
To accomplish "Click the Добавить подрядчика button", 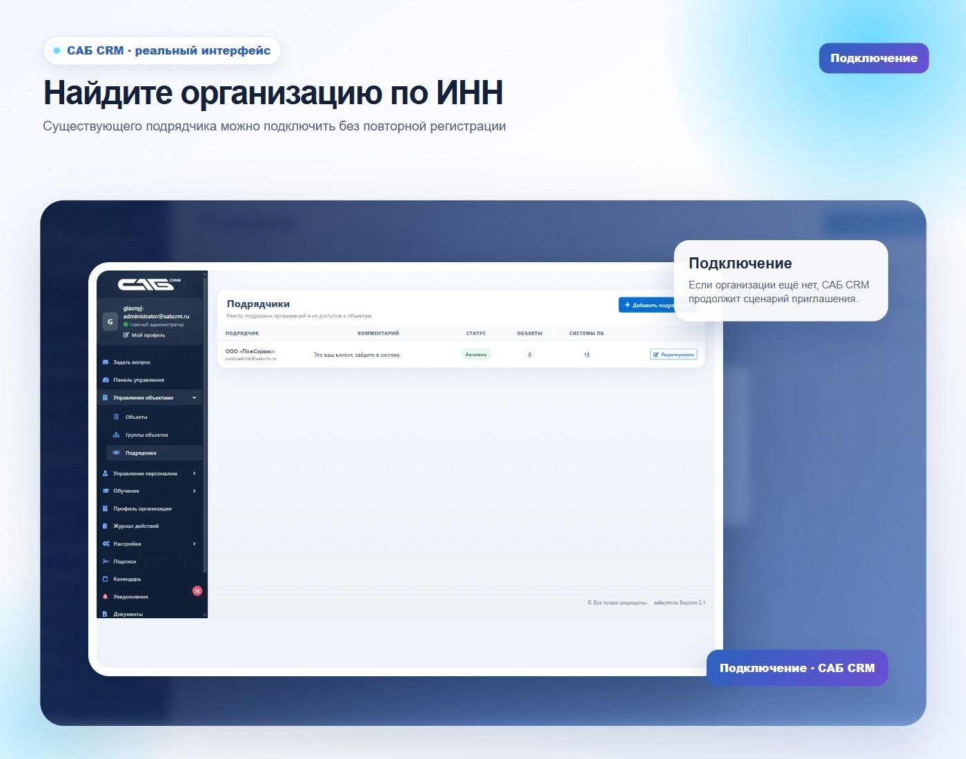I will click(646, 305).
